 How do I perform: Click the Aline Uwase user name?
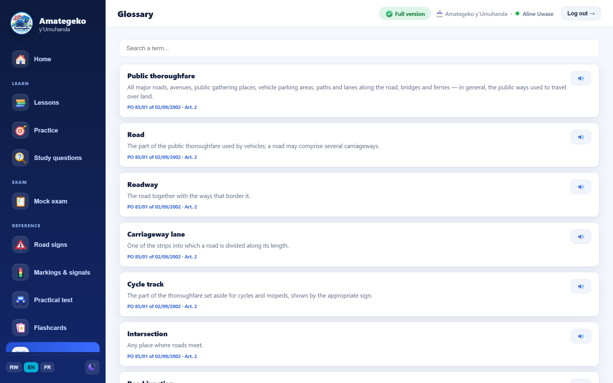click(538, 14)
